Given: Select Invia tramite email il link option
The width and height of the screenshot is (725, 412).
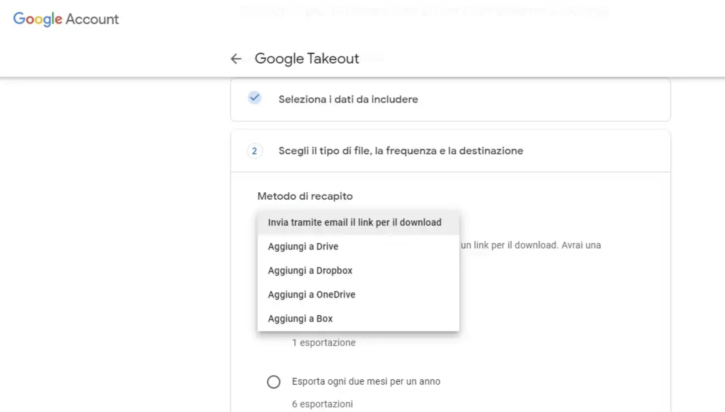Looking at the screenshot, I should tap(354, 222).
